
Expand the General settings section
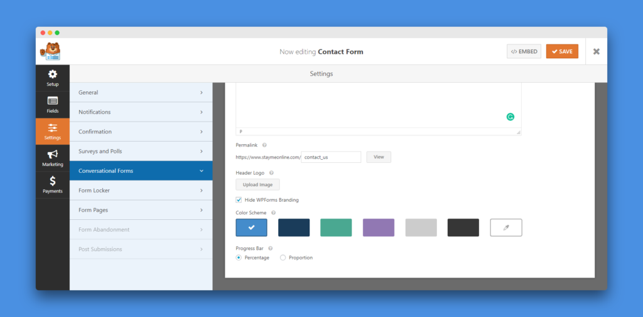pyautogui.click(x=141, y=93)
